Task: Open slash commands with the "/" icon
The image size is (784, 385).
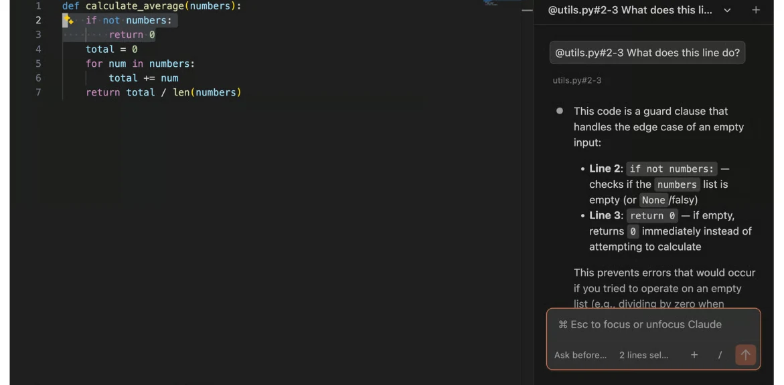Action: [720, 355]
